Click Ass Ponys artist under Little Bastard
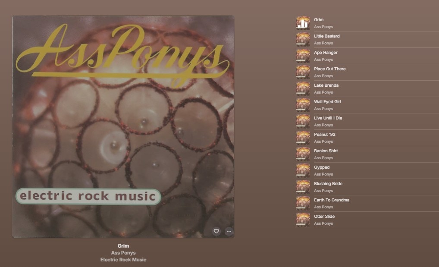The height and width of the screenshot is (267, 439). [x=323, y=43]
